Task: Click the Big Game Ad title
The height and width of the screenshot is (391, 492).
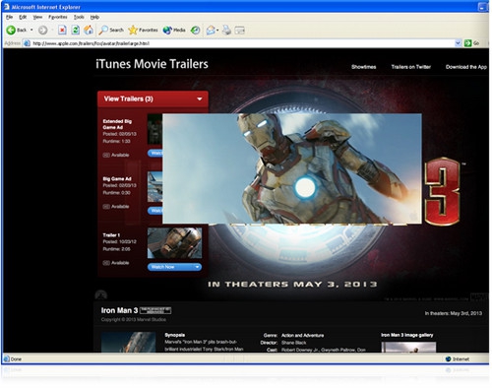Action: pyautogui.click(x=117, y=179)
